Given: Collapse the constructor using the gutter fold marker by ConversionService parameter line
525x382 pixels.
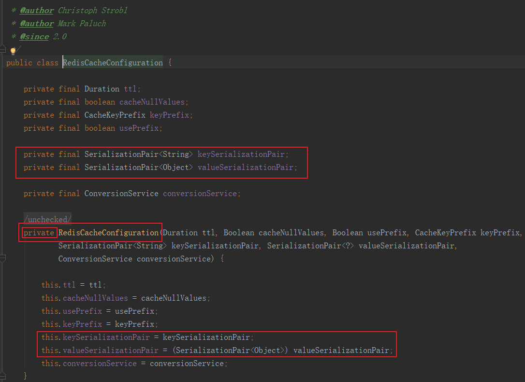Looking at the screenshot, I should coord(3,259).
